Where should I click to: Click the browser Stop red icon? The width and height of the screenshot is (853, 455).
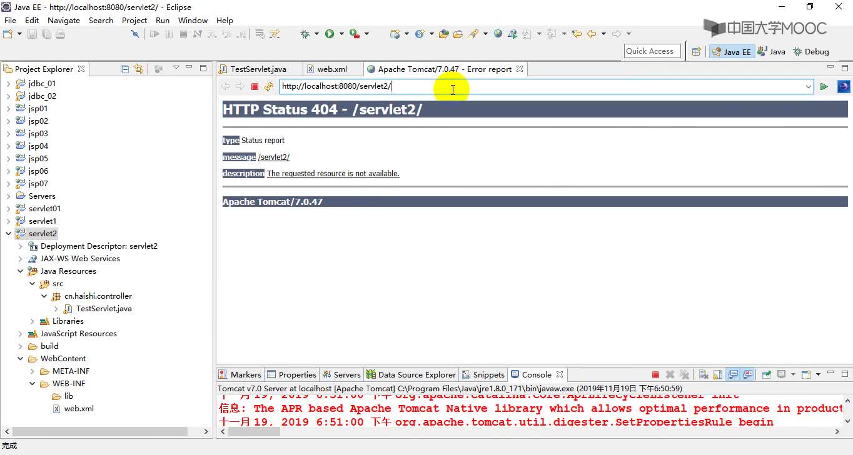coord(255,86)
